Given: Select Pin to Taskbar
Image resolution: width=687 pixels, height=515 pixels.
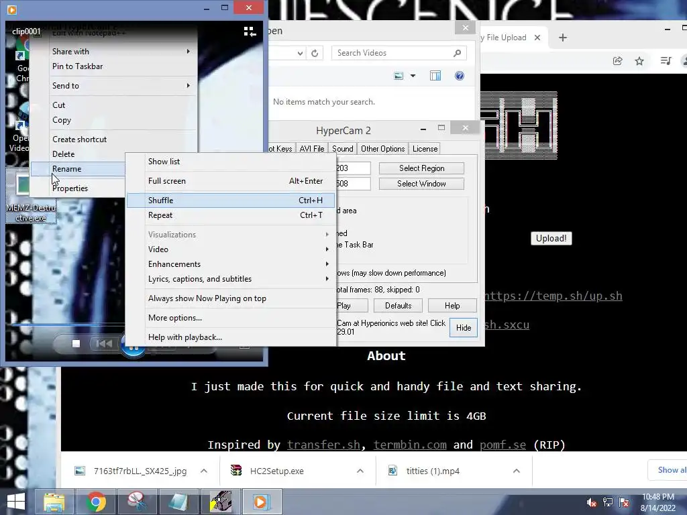Looking at the screenshot, I should point(113,66).
